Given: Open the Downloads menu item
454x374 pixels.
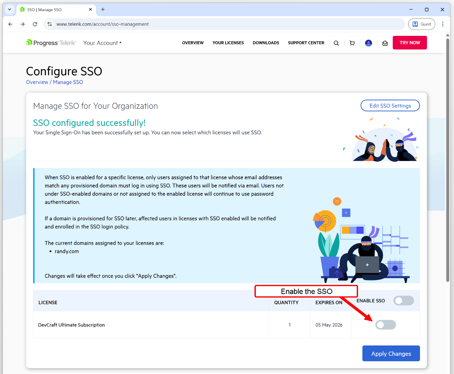Looking at the screenshot, I should point(266,43).
